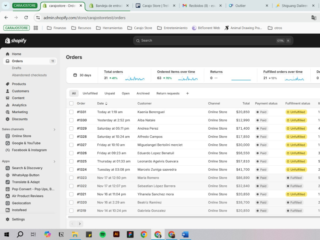This screenshot has height=240, width=320.
Task: Sort orders by the Date column
Action: (x=102, y=103)
